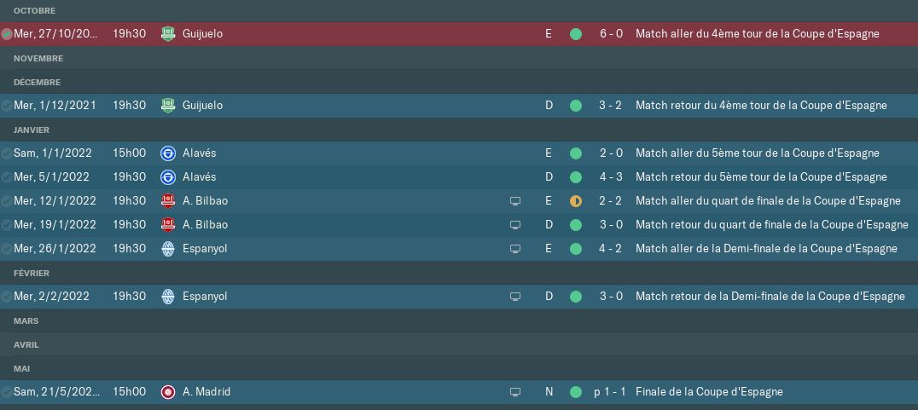Toggle the checkmark on the 2/2/2022 Espanyol row

pos(7,297)
